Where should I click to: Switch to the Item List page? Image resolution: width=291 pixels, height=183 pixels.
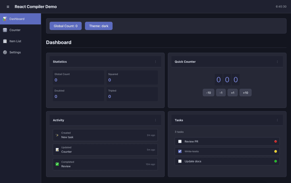(15, 41)
